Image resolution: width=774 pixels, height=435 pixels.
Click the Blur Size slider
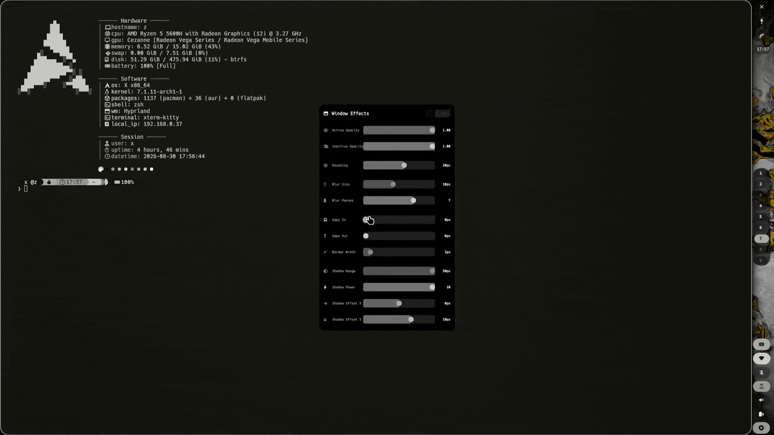398,184
